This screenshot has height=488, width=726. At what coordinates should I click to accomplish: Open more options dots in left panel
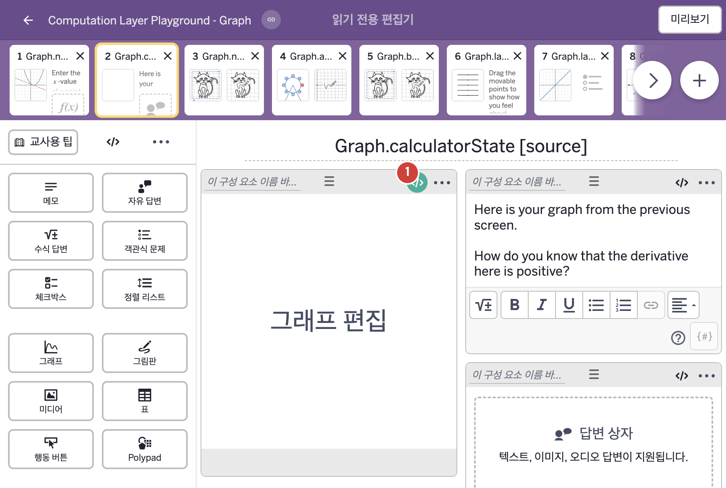161,142
